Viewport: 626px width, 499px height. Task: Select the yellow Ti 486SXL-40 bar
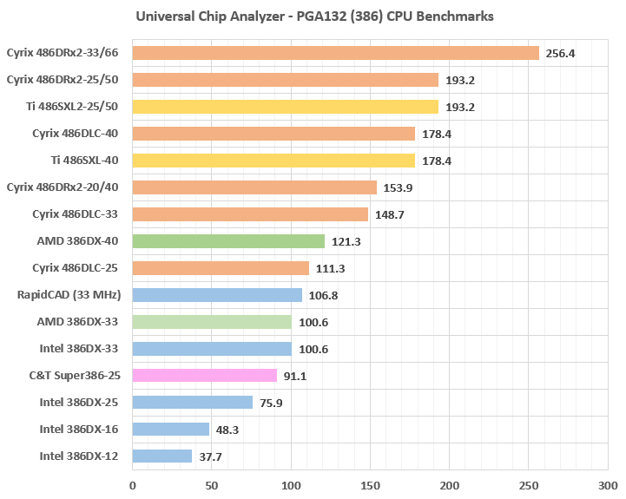click(273, 161)
